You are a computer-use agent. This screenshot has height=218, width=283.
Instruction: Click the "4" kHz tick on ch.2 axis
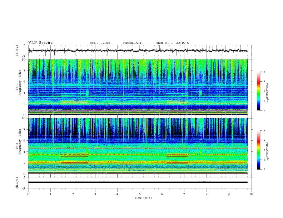pyautogui.click(x=25, y=152)
